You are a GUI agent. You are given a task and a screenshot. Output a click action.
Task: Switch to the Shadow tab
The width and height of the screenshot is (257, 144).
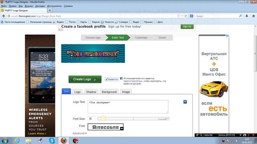click(x=91, y=92)
